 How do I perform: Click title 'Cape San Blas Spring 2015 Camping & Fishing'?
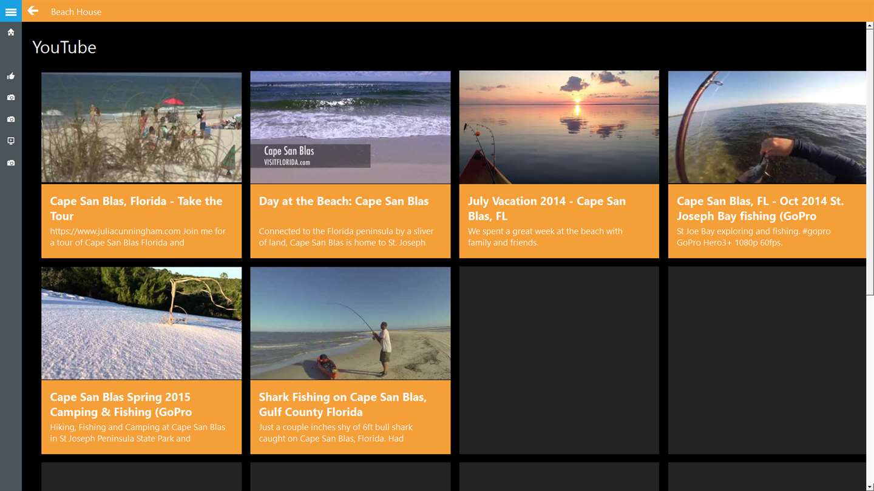(121, 404)
